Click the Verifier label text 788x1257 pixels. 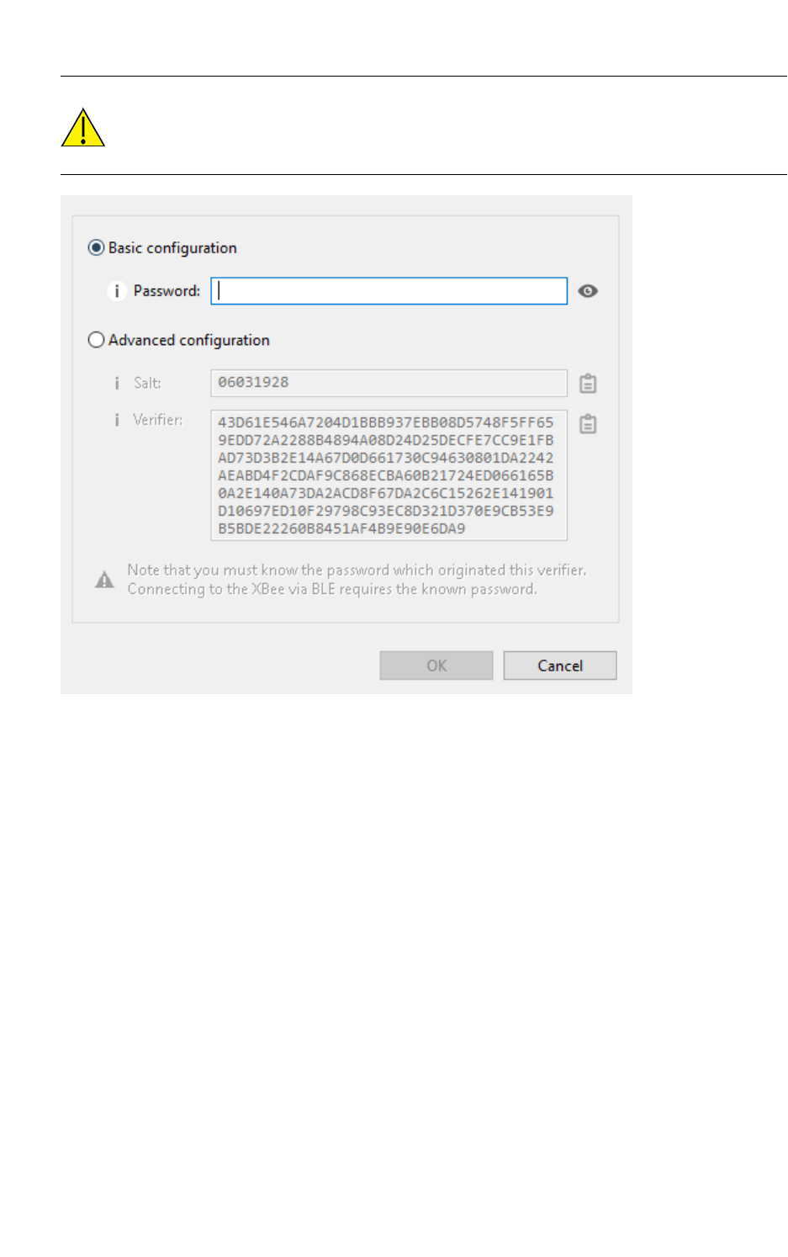157,419
